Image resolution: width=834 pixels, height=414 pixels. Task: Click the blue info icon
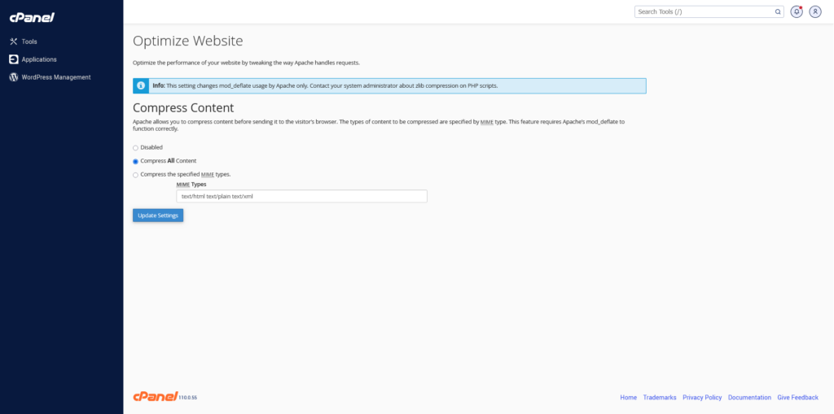[141, 85]
